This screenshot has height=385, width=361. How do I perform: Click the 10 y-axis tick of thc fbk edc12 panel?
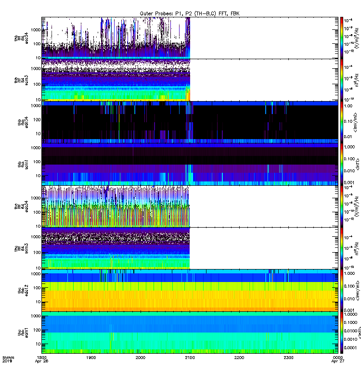click(39, 302)
